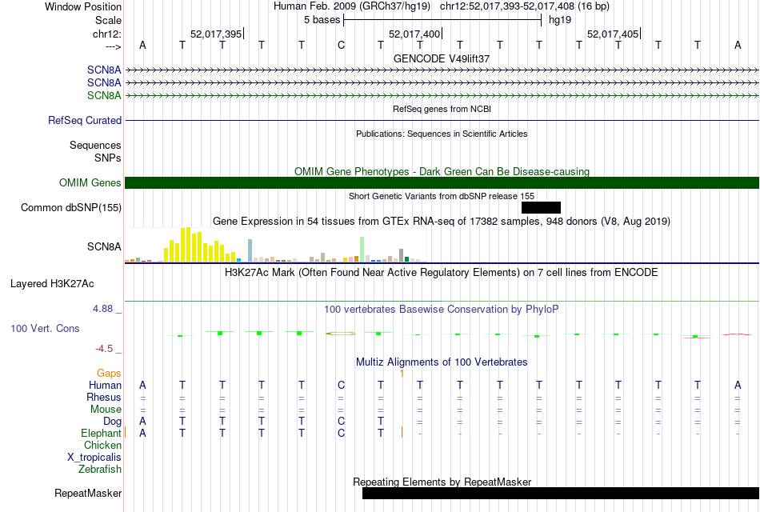Open the RefSeq genes from NCBI title
760x512 pixels.
(x=442, y=109)
